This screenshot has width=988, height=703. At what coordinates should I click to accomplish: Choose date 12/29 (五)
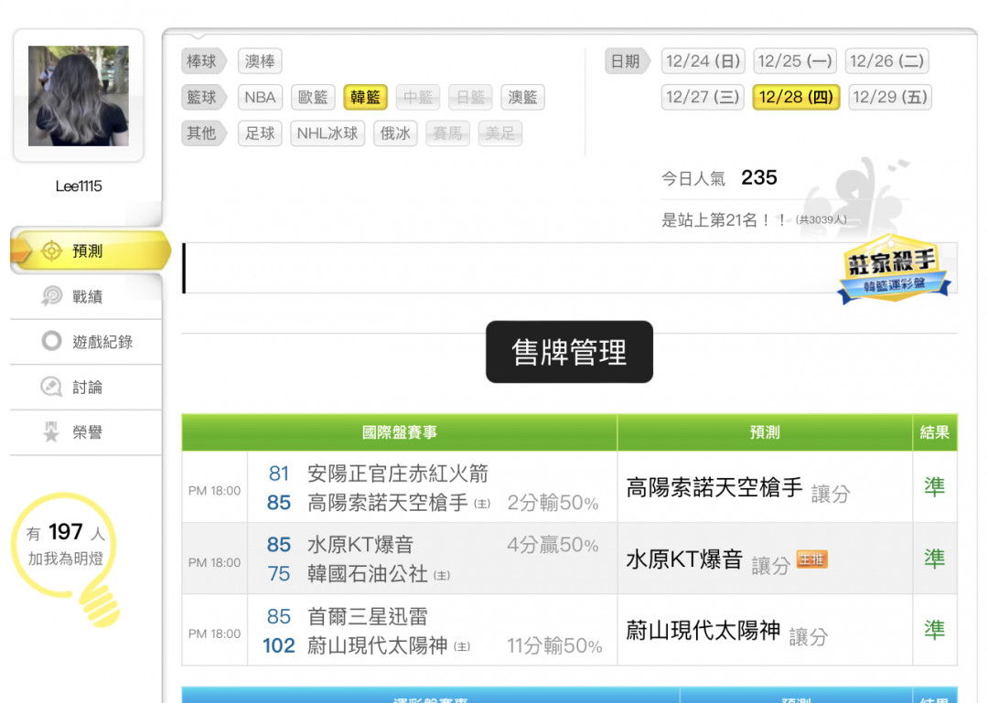pyautogui.click(x=890, y=97)
